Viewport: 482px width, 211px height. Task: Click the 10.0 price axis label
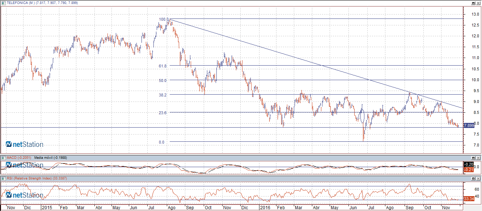point(475,80)
